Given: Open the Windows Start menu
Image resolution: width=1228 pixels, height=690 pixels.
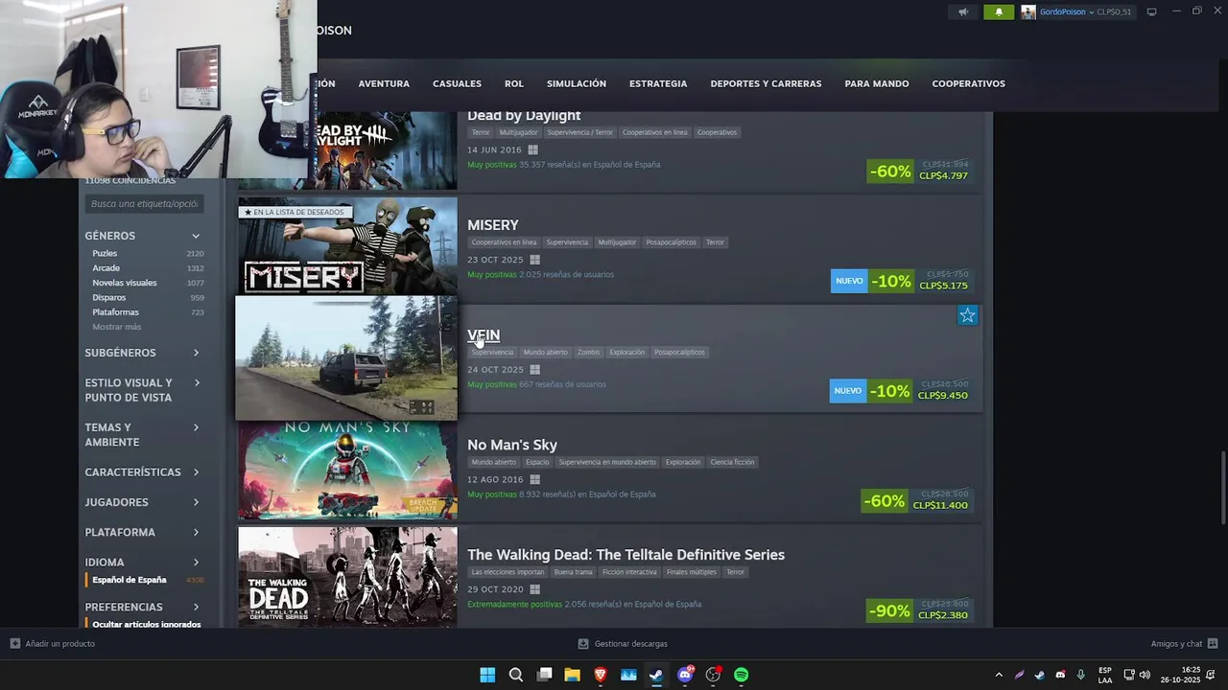Looking at the screenshot, I should pyautogui.click(x=487, y=675).
